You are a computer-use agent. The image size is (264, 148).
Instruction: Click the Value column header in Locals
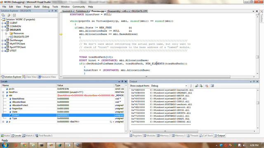pyautogui.click(x=85, y=86)
